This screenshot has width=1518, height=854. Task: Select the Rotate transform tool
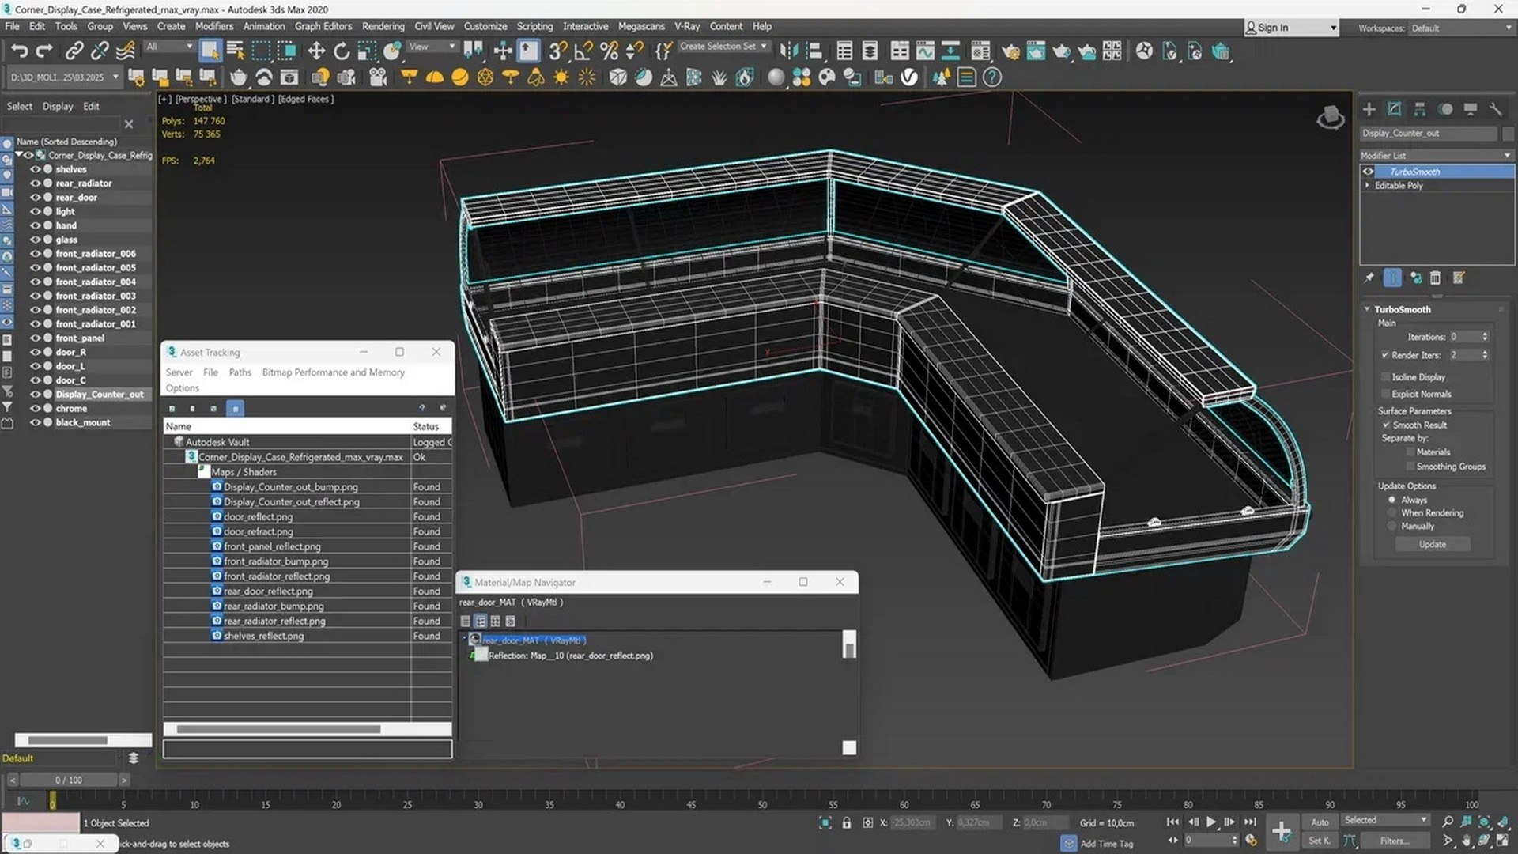coord(342,51)
